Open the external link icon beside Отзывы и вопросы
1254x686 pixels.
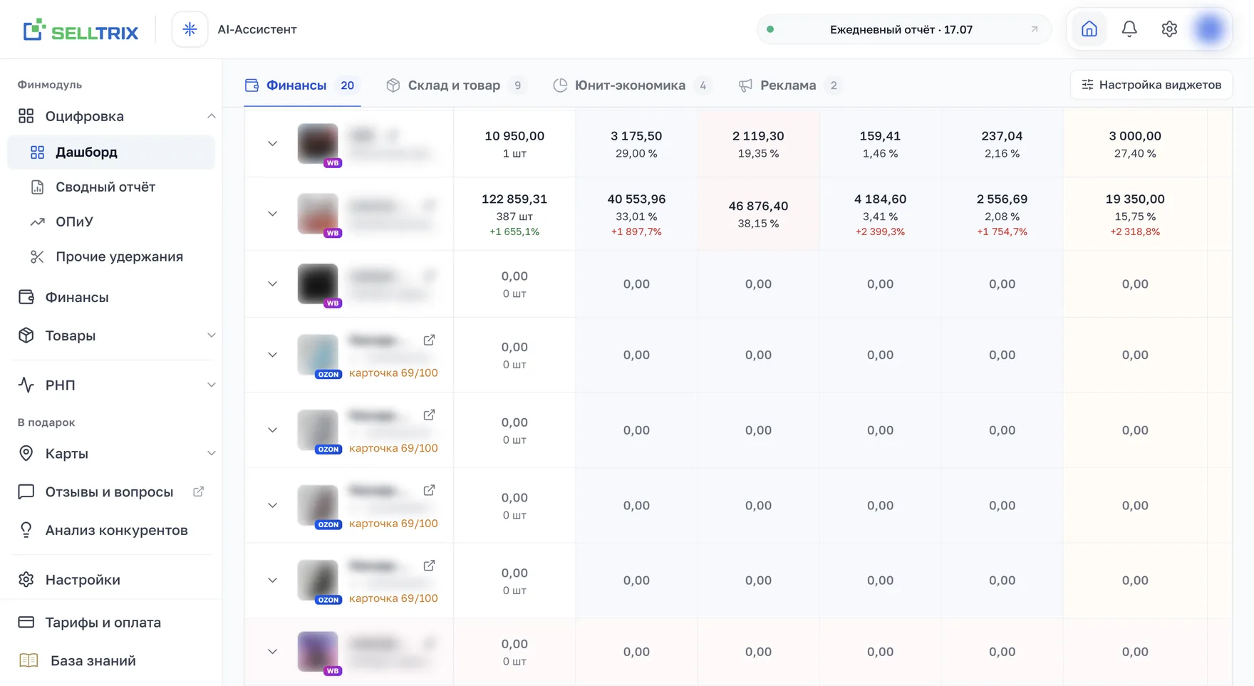tap(199, 492)
